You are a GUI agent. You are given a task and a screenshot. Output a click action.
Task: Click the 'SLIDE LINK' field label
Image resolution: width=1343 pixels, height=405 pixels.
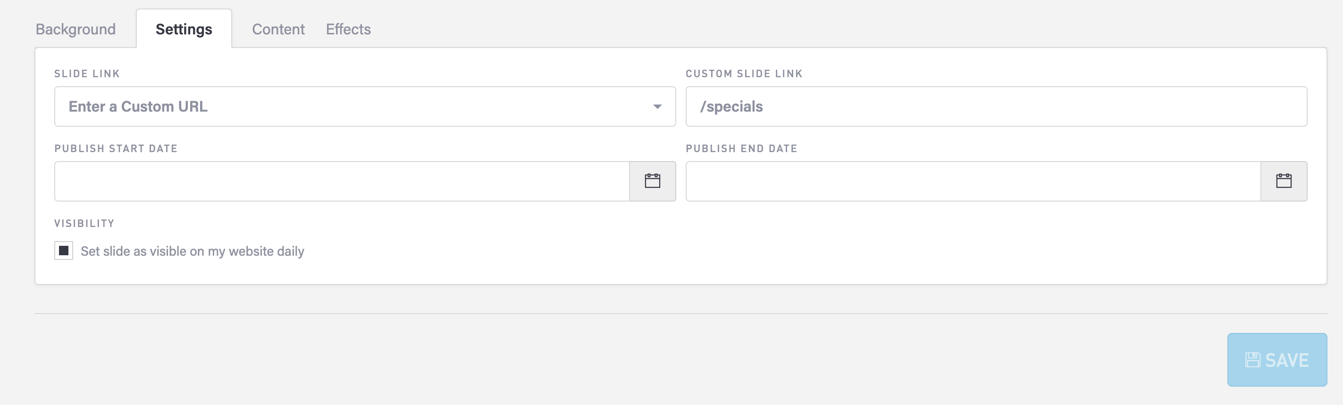tap(87, 74)
